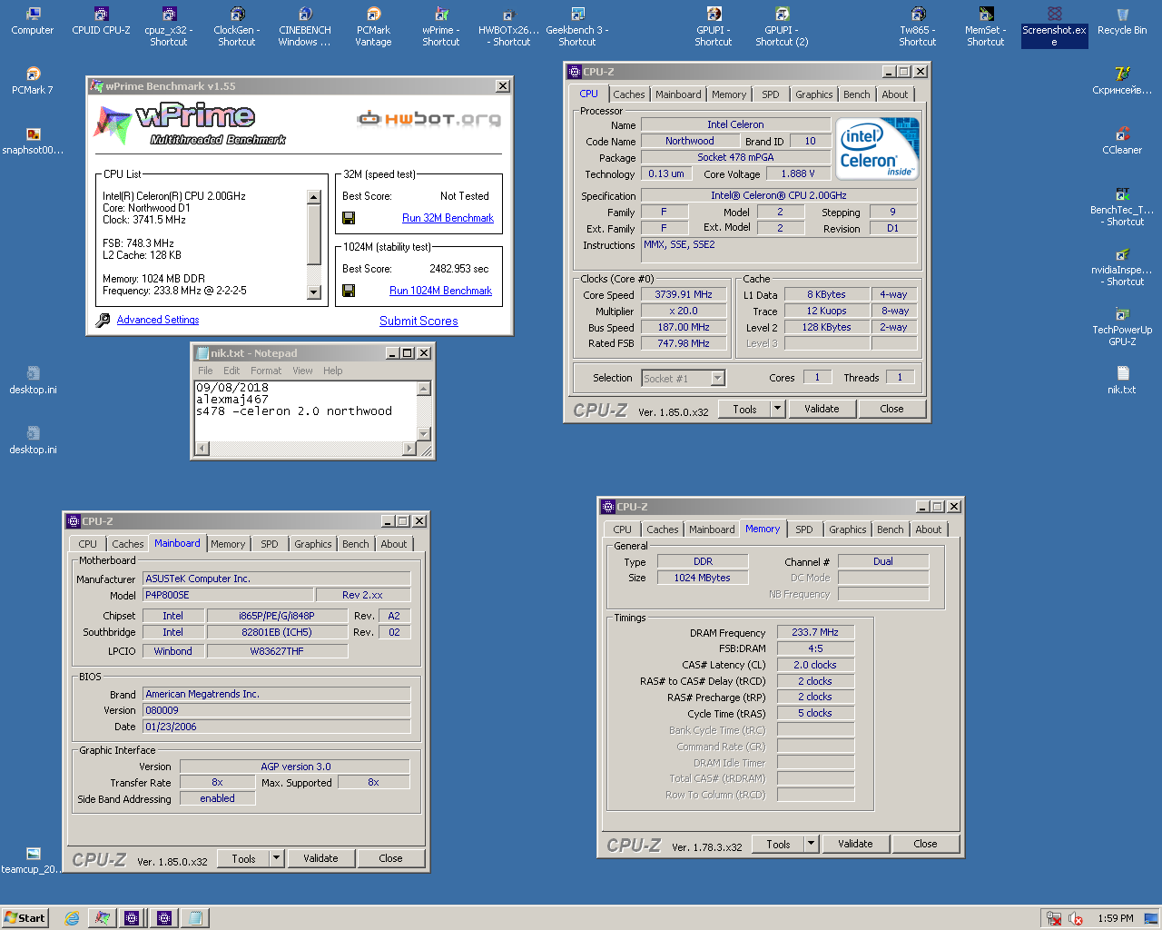Expand Tools dropdown arrow in Memory CPU-Z window
Image resolution: width=1162 pixels, height=930 pixels.
pos(811,844)
